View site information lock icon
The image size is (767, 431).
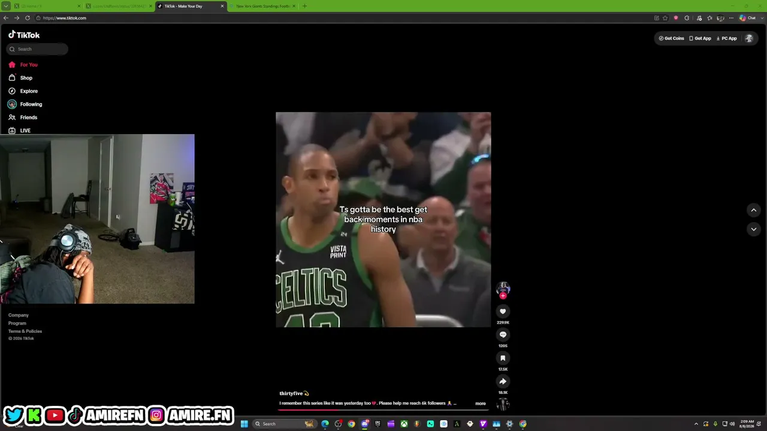[38, 18]
